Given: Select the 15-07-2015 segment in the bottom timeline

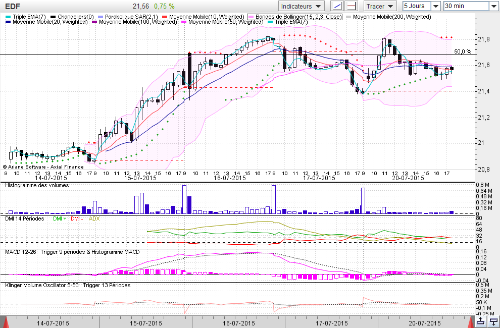Looking at the screenshot, I should click(x=146, y=322).
